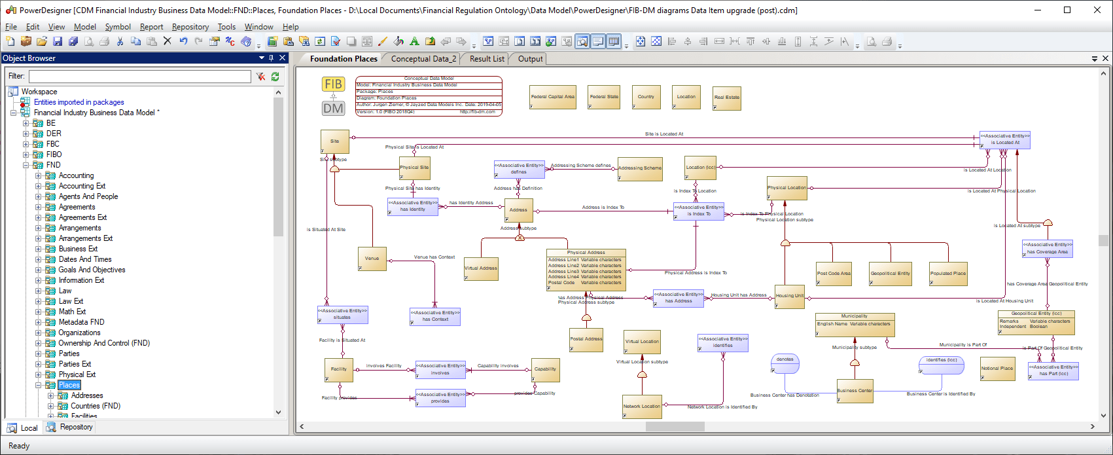Switch to the Conceptual Data_2 tab
Image resolution: width=1113 pixels, height=455 pixels.
(423, 59)
